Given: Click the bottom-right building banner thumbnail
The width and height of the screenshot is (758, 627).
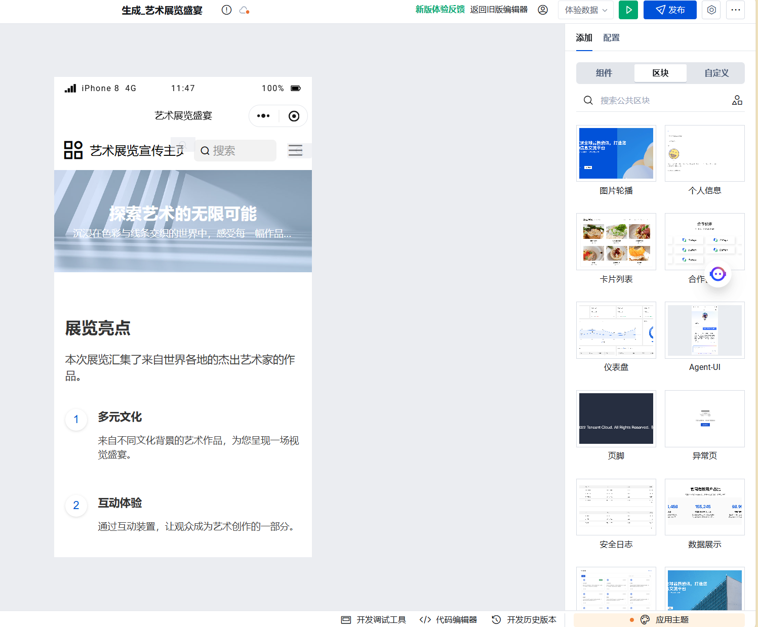Looking at the screenshot, I should [x=705, y=589].
